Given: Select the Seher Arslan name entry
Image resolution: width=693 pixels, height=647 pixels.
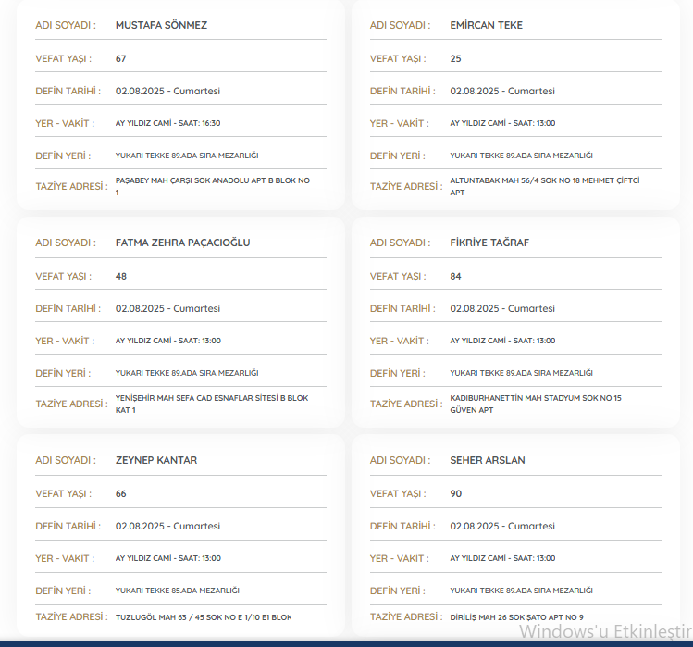Looking at the screenshot, I should (488, 460).
